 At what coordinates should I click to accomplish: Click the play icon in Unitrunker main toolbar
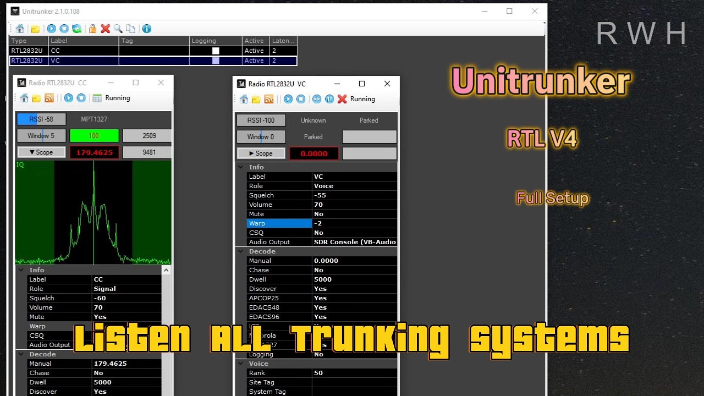(51, 29)
